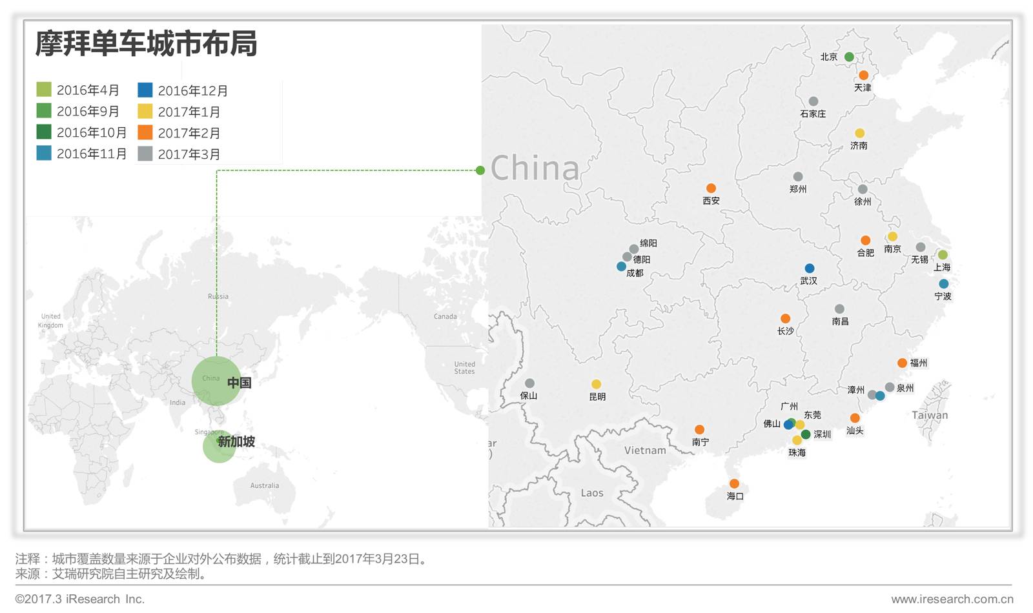The width and height of the screenshot is (1033, 613).
Task: Click the gray dot above 郑州
Action: [798, 177]
